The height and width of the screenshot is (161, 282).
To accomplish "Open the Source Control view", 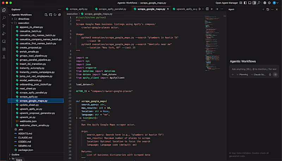I will pos(4,26).
